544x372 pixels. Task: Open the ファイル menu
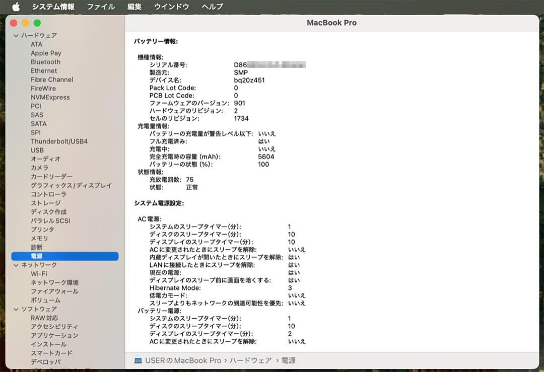(x=100, y=7)
